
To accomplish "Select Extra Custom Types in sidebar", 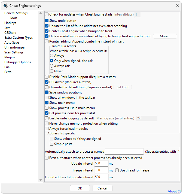I will pyautogui.click(x=19, y=38).
